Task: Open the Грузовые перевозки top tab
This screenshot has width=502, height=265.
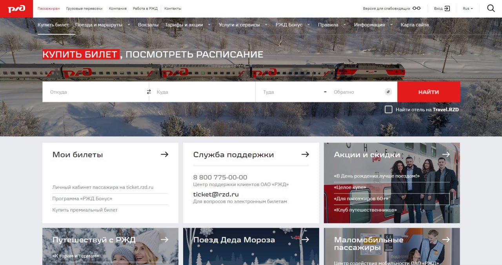Action: 84,9
